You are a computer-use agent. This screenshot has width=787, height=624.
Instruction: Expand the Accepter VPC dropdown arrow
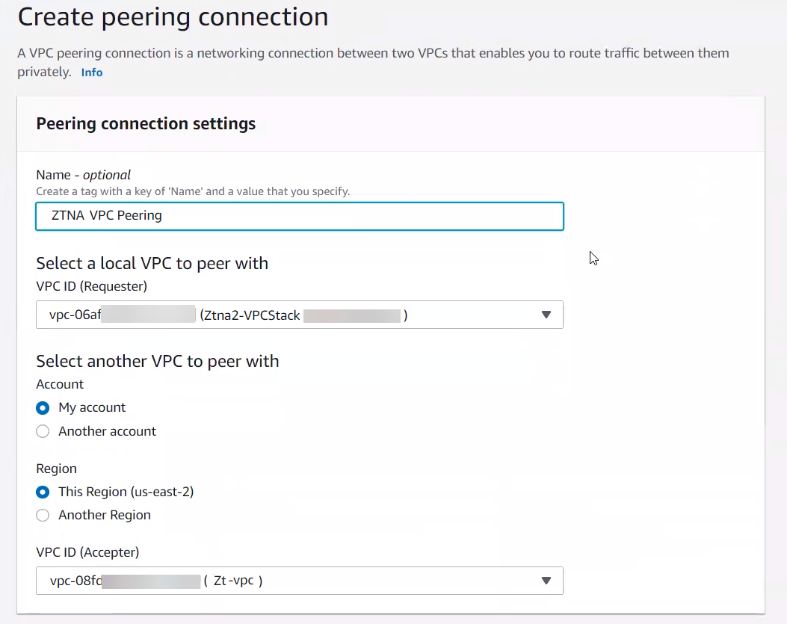(x=546, y=581)
